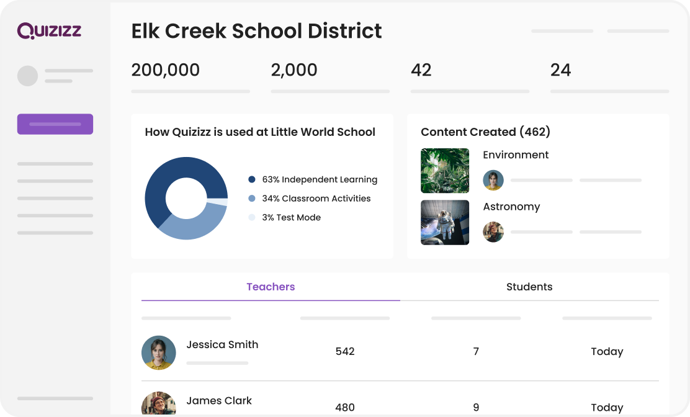Viewport: 690px width, 417px height.
Task: Open the Astronomy content thumbnail
Action: [x=445, y=222]
